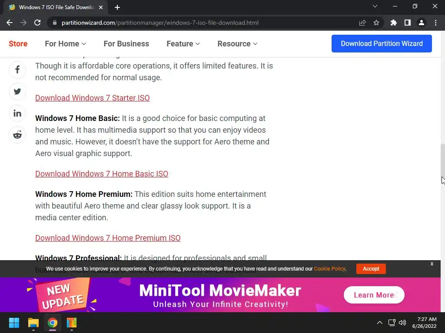Toggle Chrome side panel icon
The width and height of the screenshot is (445, 333).
(408, 23)
